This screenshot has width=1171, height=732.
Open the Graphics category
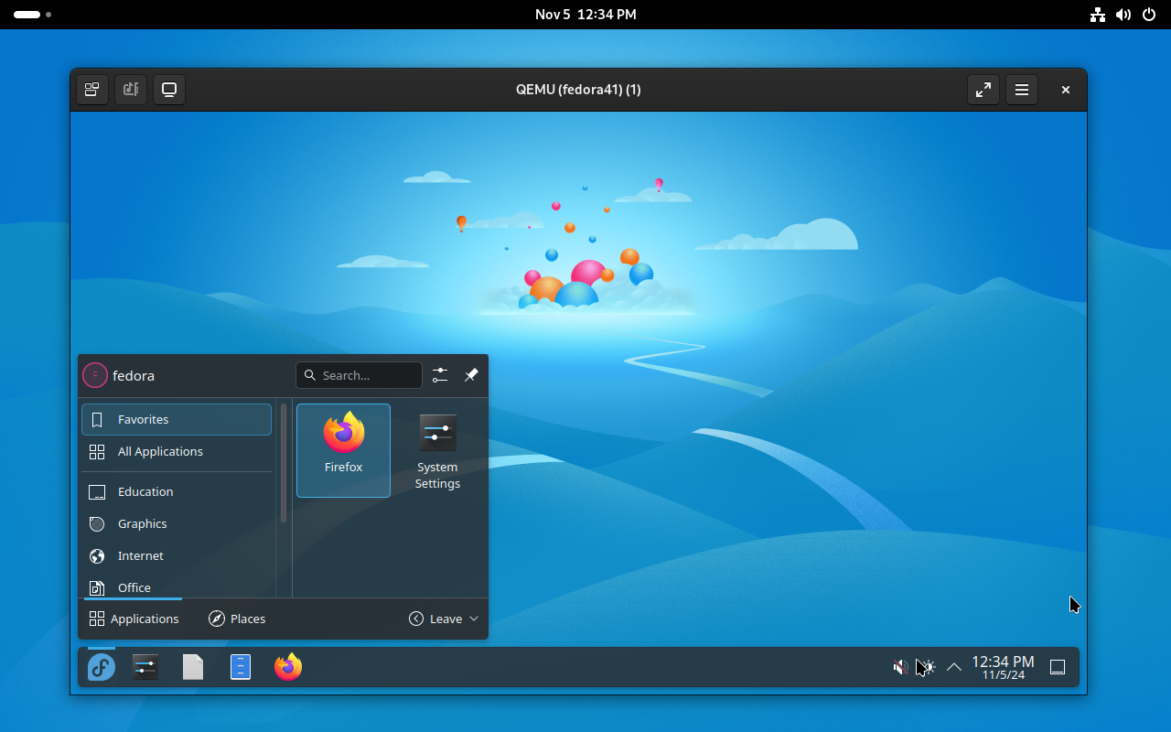(177, 523)
